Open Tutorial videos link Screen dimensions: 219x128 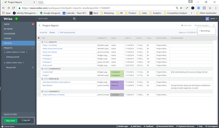point(8,126)
